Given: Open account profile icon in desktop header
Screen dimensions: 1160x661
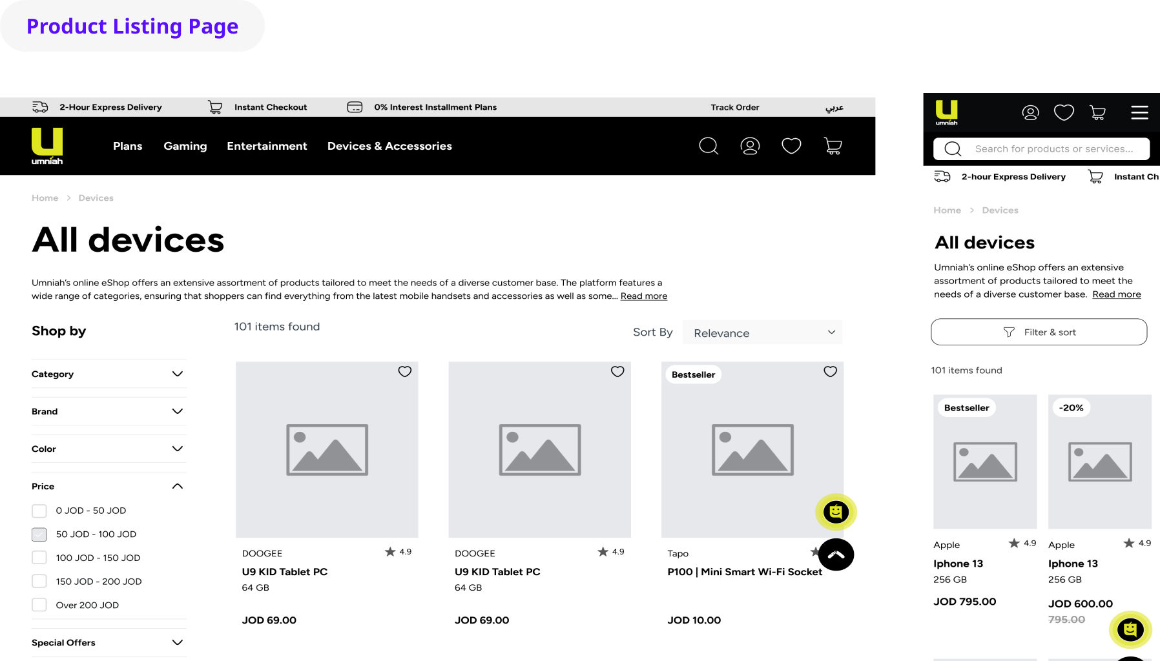Looking at the screenshot, I should coord(750,146).
